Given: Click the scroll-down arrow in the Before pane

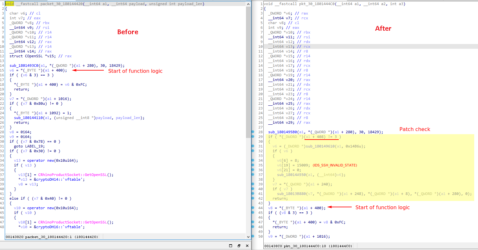Looking at the screenshot, I should [248, 237].
